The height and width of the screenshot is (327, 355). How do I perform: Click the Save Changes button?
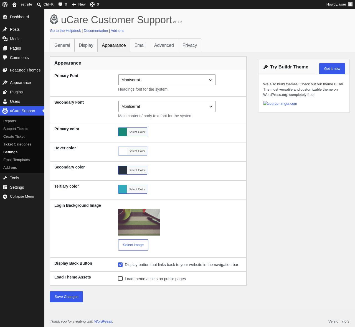click(x=66, y=297)
